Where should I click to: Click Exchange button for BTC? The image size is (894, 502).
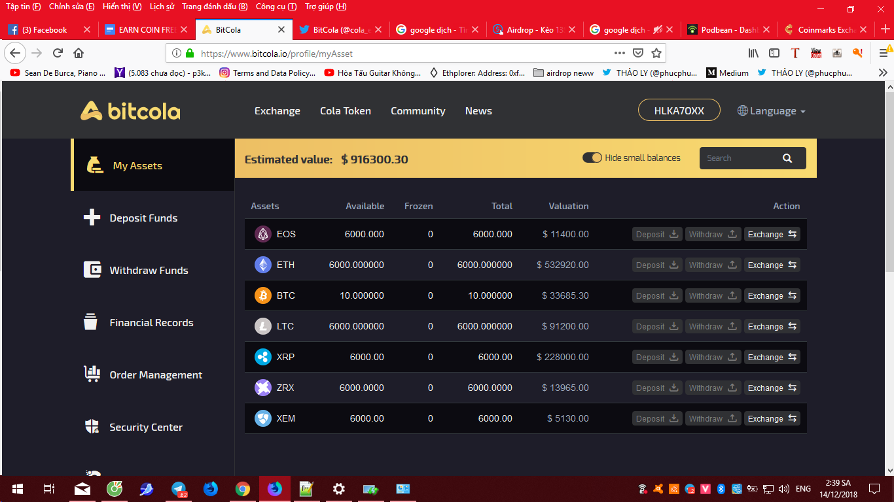[x=772, y=295]
